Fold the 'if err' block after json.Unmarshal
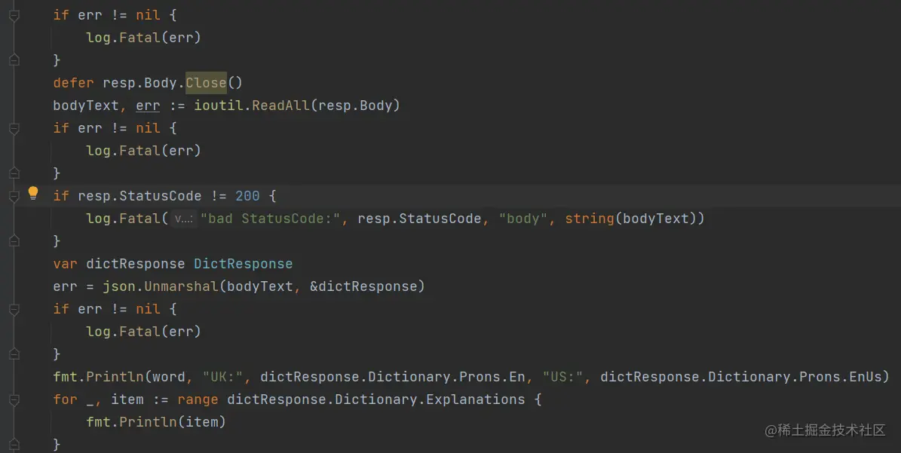 point(14,310)
